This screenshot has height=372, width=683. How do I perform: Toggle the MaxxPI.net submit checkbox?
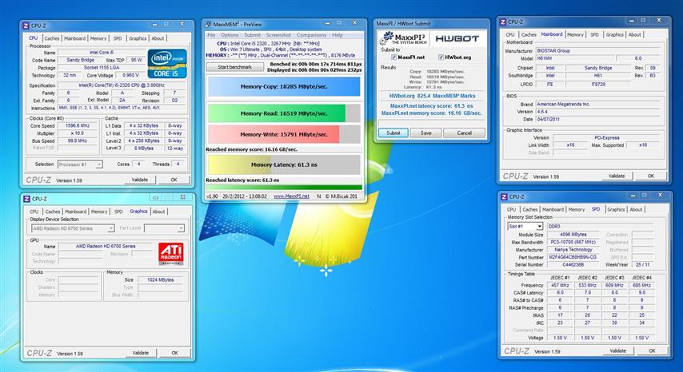(393, 57)
